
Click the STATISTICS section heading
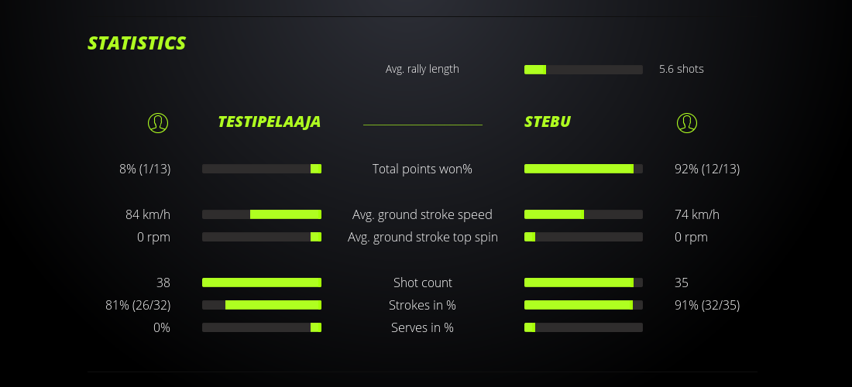pos(137,43)
